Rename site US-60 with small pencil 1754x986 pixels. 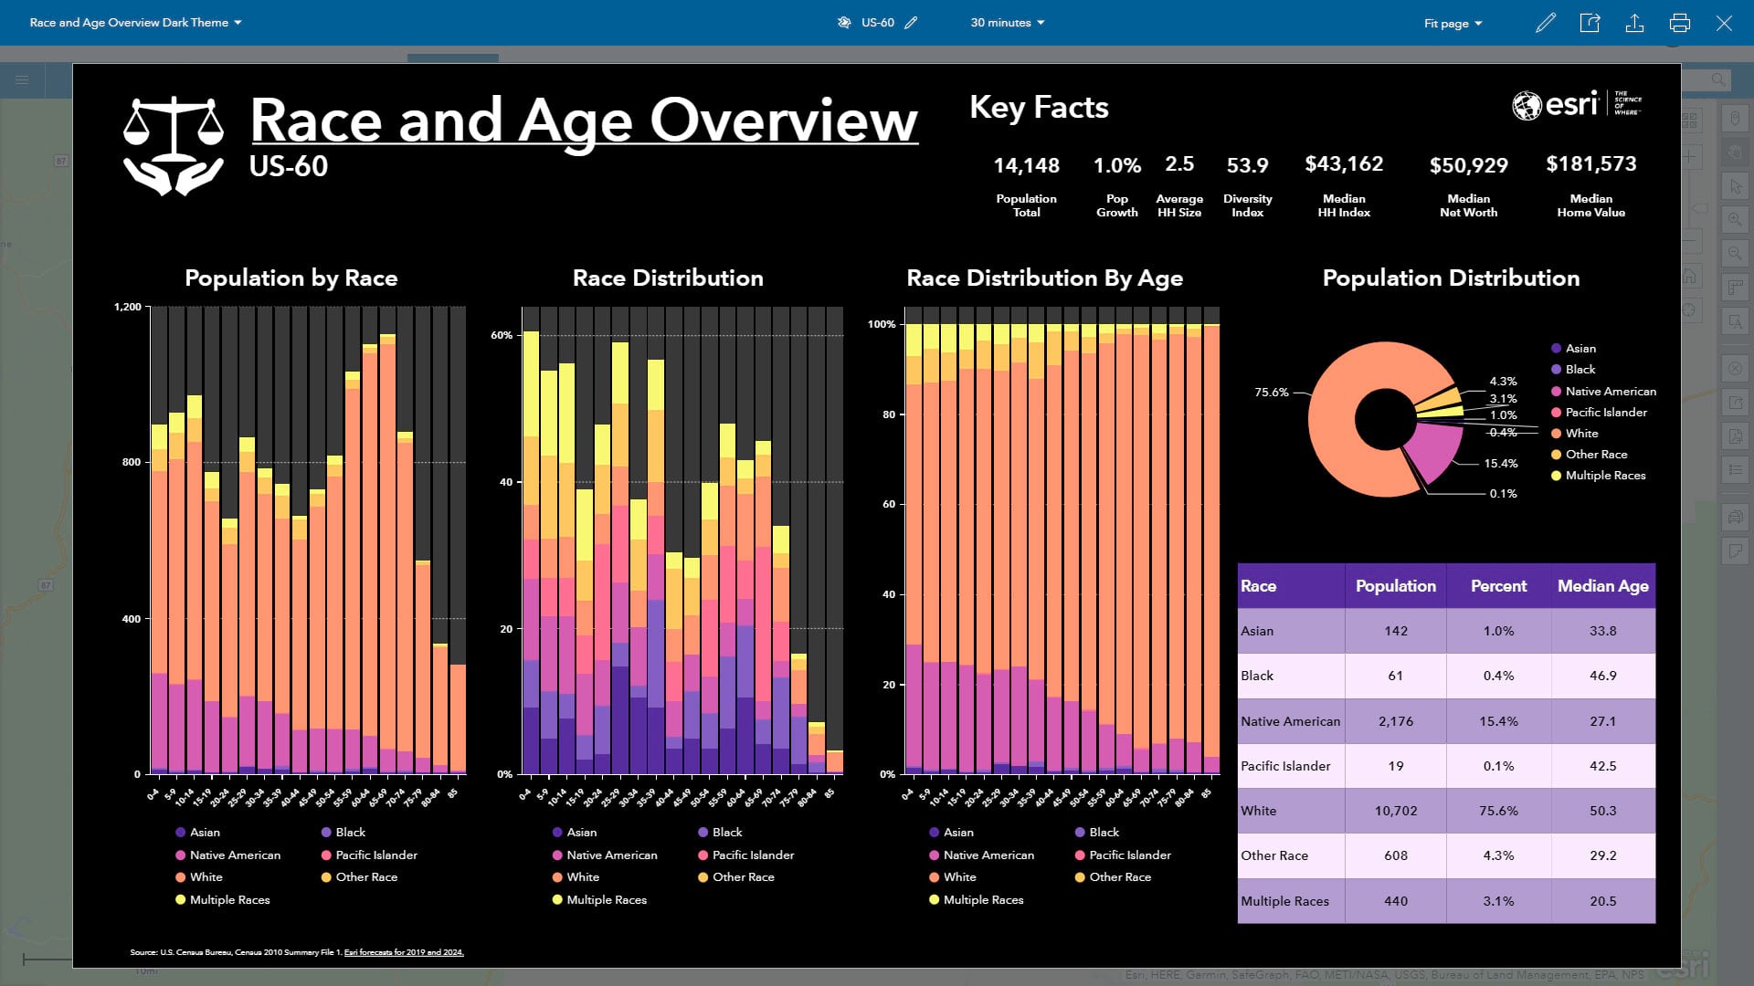[x=911, y=23]
